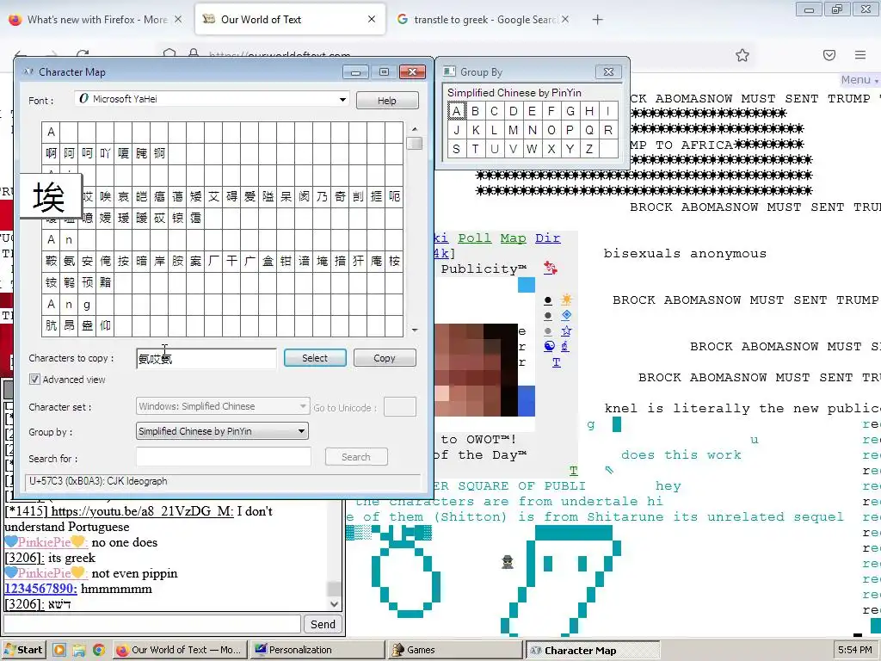The image size is (881, 661).
Task: Click the clock showing 5:54 PM
Action: (x=854, y=650)
